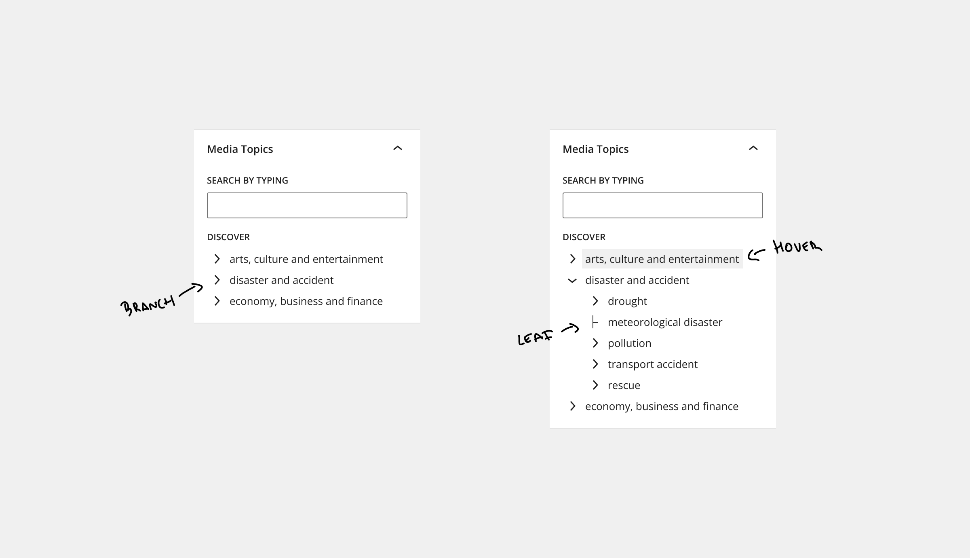Viewport: 970px width, 558px height.
Task: Collapse the left Media Topics panel chevron
Action: point(398,148)
